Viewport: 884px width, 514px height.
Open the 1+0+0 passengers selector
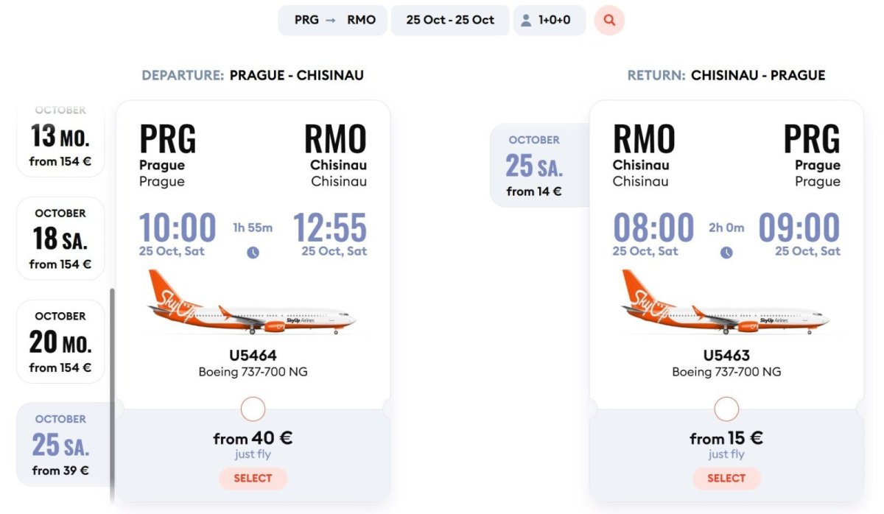549,21
